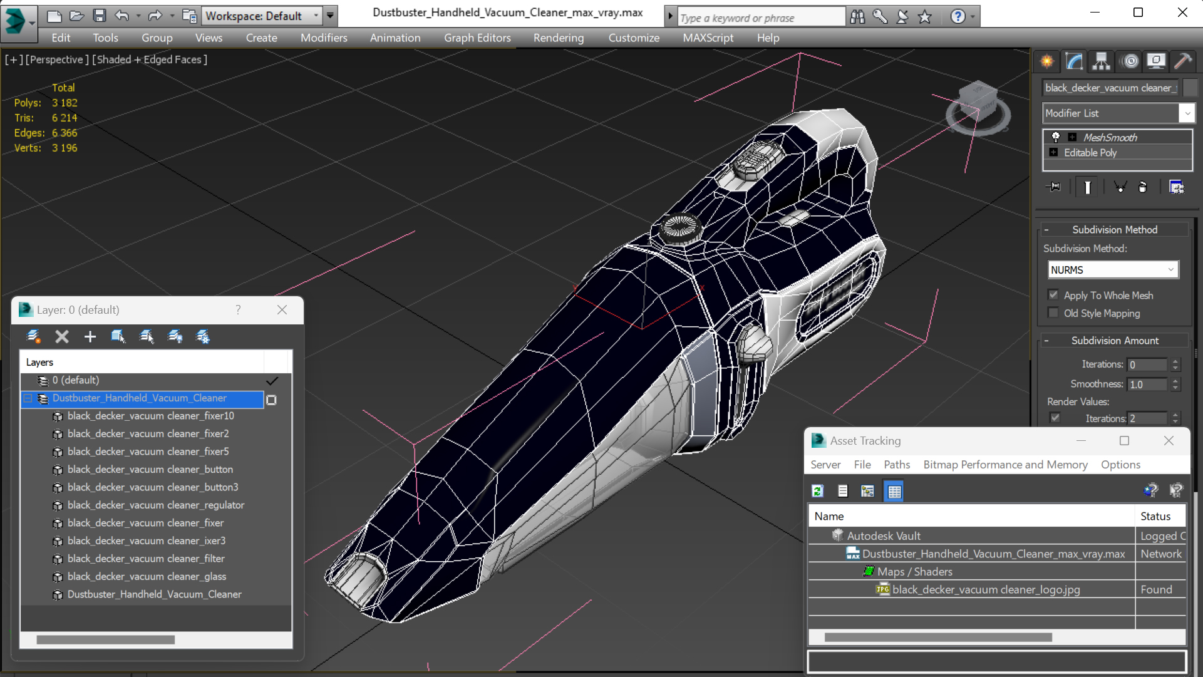The height and width of the screenshot is (677, 1203).
Task: Toggle Render Values Iterations checkbox
Action: [x=1055, y=418]
